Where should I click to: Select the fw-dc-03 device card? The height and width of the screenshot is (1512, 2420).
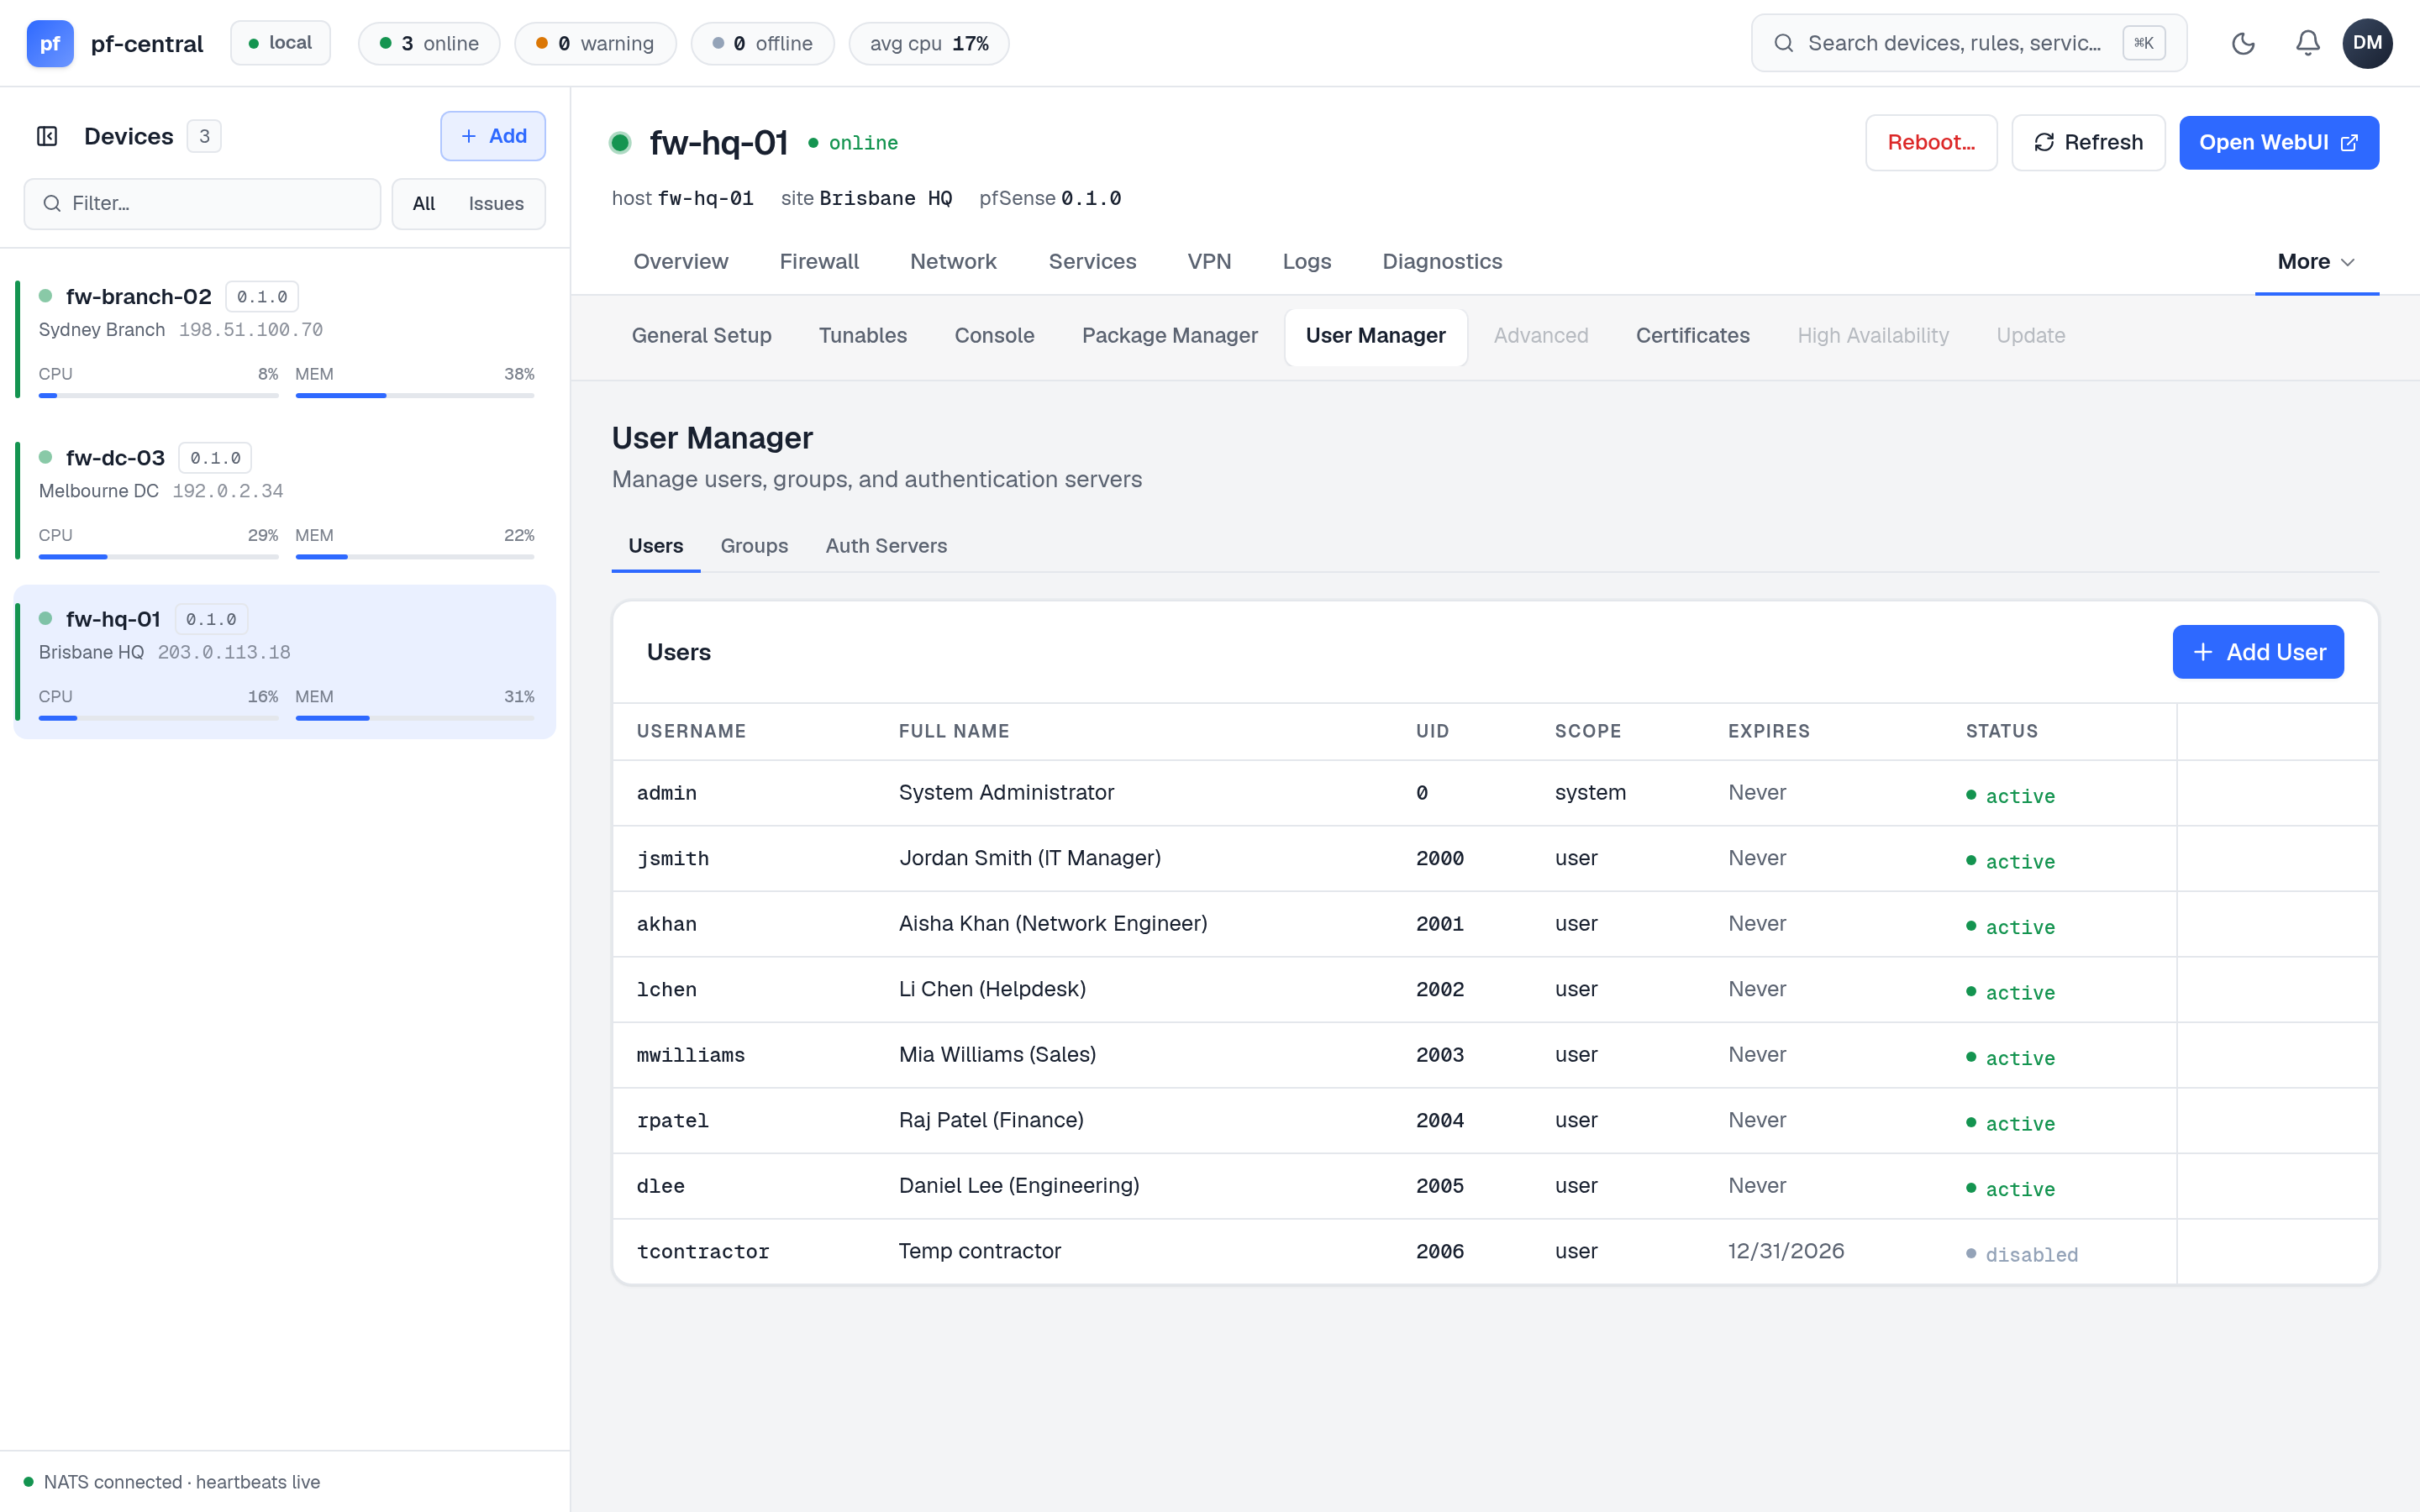click(285, 501)
